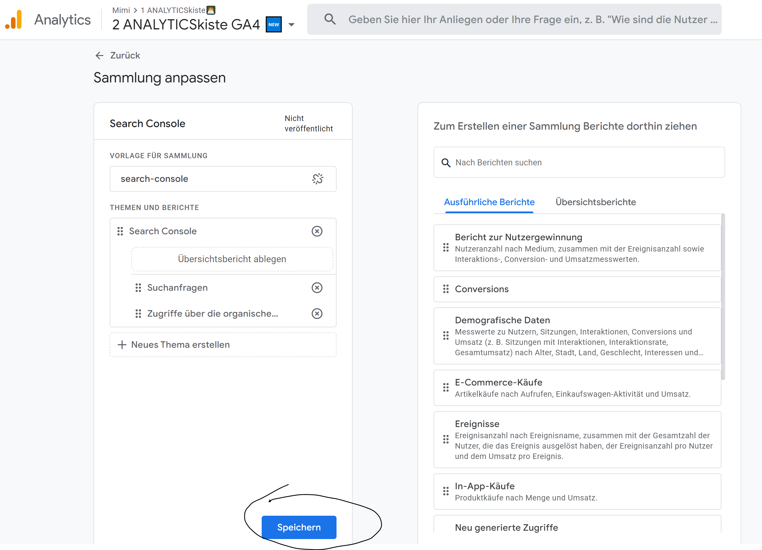Screen dimensions: 762x550
Task: Click the Speichern button
Action: [299, 527]
